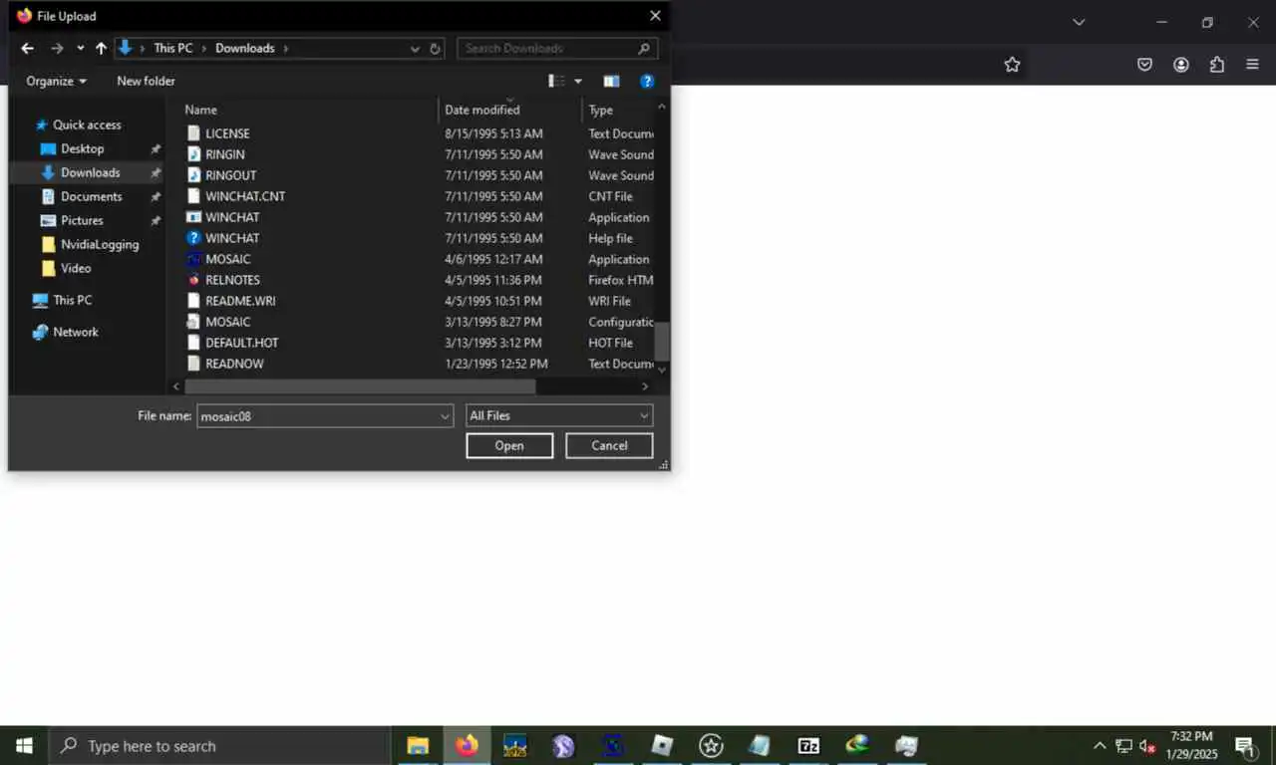Screen dimensions: 1276x765
Task: Expand the File name dropdown
Action: pyautogui.click(x=446, y=416)
